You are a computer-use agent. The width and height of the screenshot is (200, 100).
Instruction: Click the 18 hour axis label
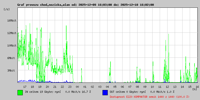click(32, 87)
